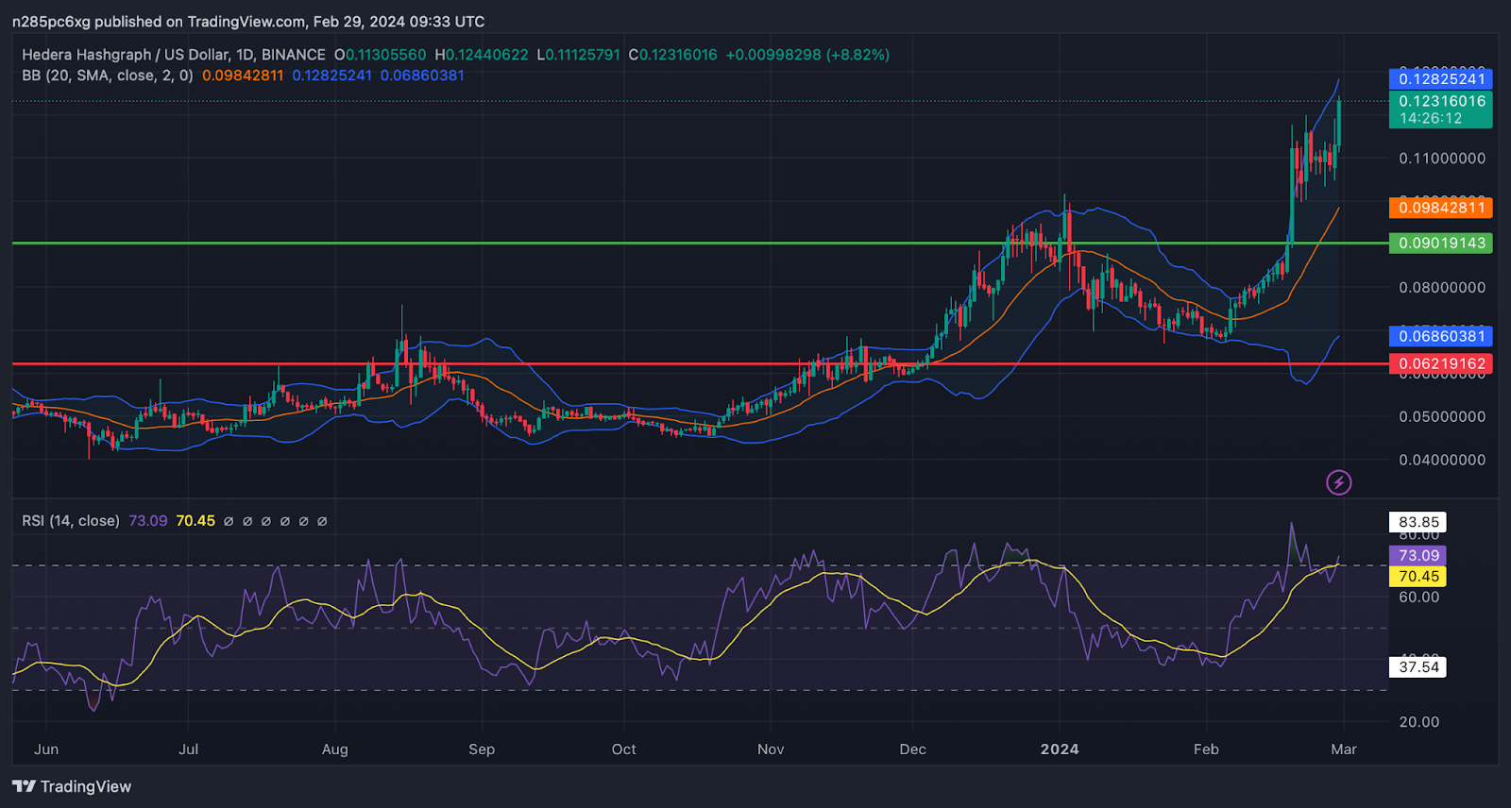Click the 37.54 RSI axis label
Screen dimensions: 1511x808
(x=1418, y=667)
